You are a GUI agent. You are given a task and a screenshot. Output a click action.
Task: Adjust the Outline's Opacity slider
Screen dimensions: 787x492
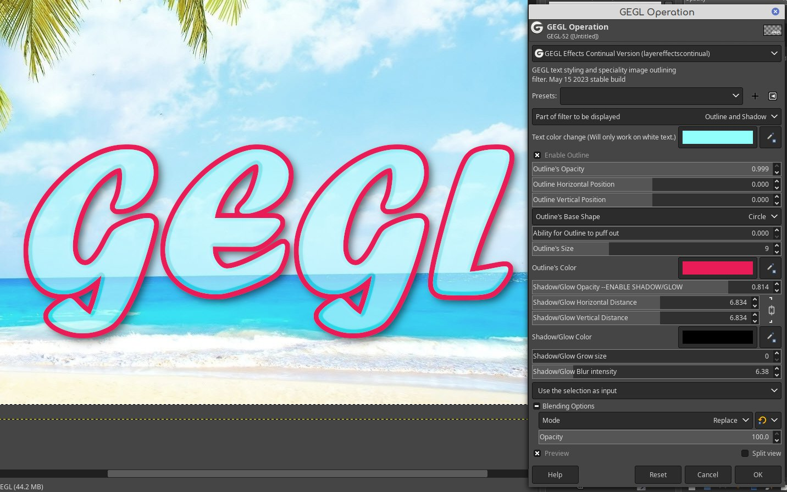652,169
